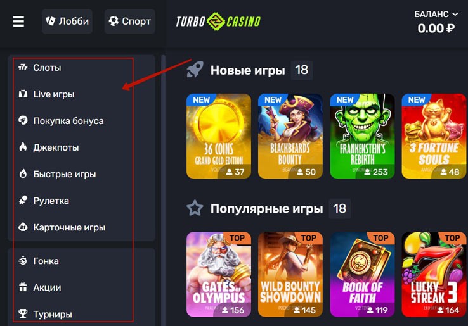Launch the Frankenstein's Rebirth game tile

(362, 136)
